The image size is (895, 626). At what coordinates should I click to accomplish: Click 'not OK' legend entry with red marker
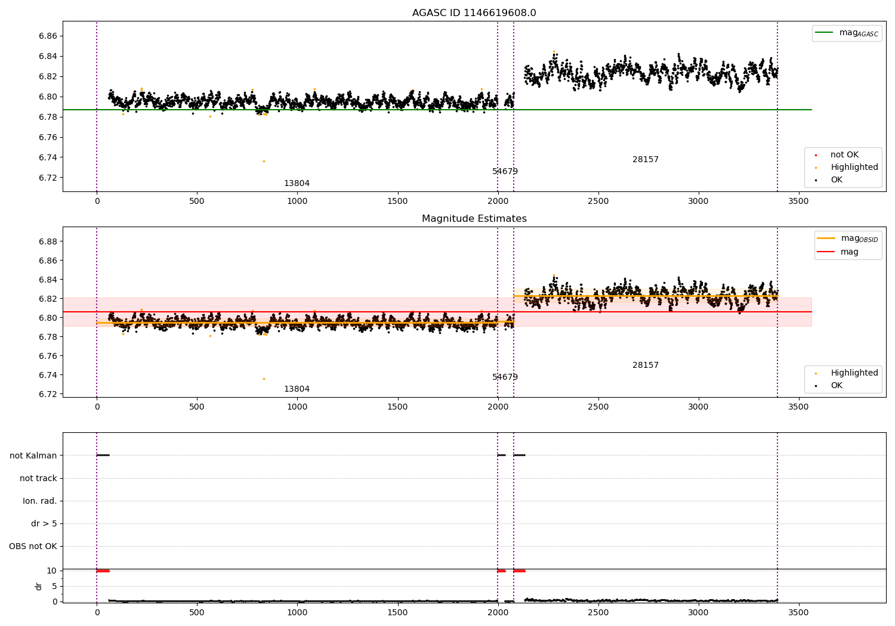click(844, 155)
